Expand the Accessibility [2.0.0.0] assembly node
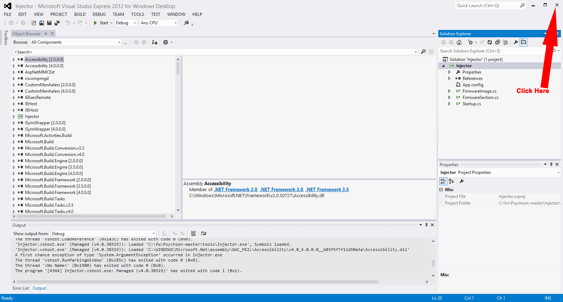This screenshot has height=302, width=563. pyautogui.click(x=14, y=59)
